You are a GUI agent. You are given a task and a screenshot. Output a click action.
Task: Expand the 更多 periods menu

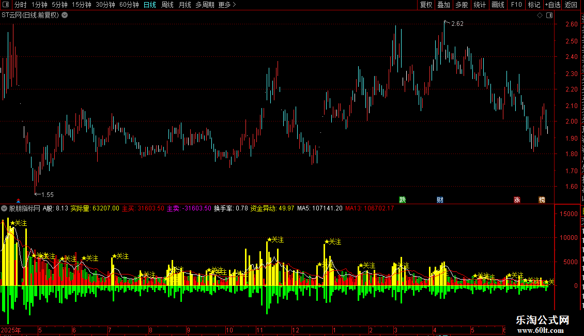227,5
